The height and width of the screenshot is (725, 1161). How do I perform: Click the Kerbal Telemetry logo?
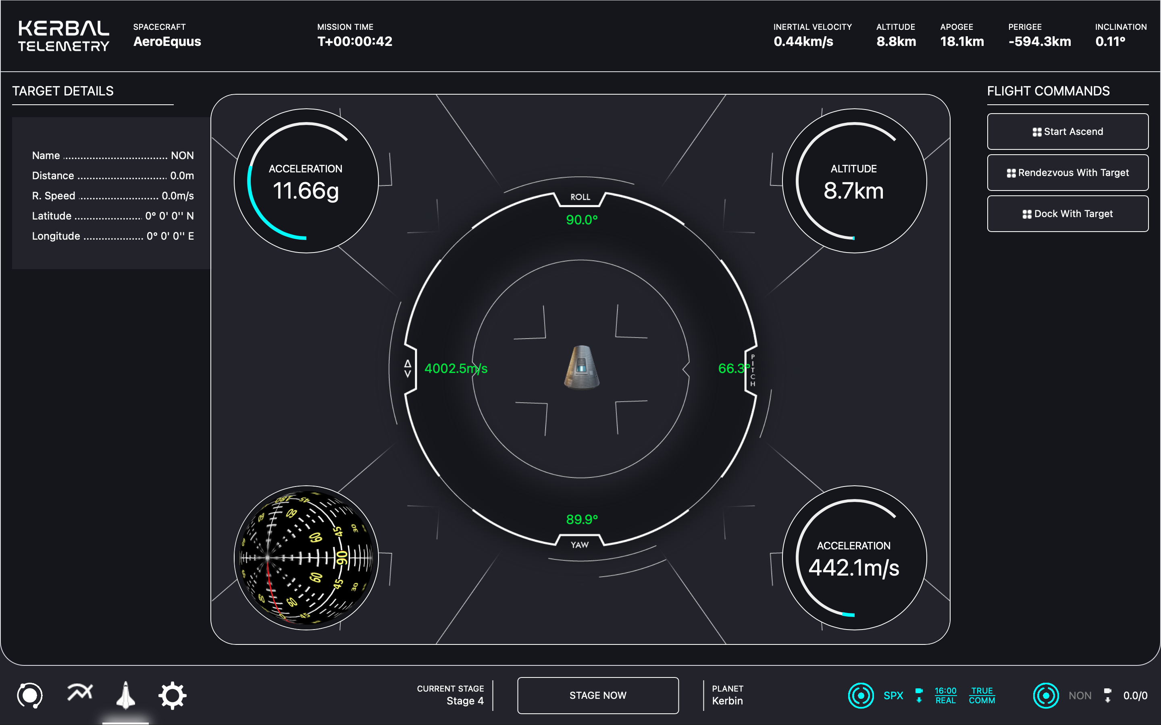(x=64, y=36)
